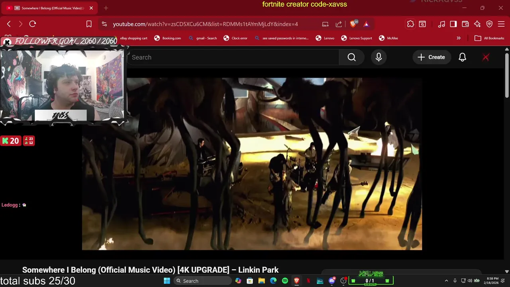Reload the current YouTube page
The image size is (510, 287).
[33, 24]
